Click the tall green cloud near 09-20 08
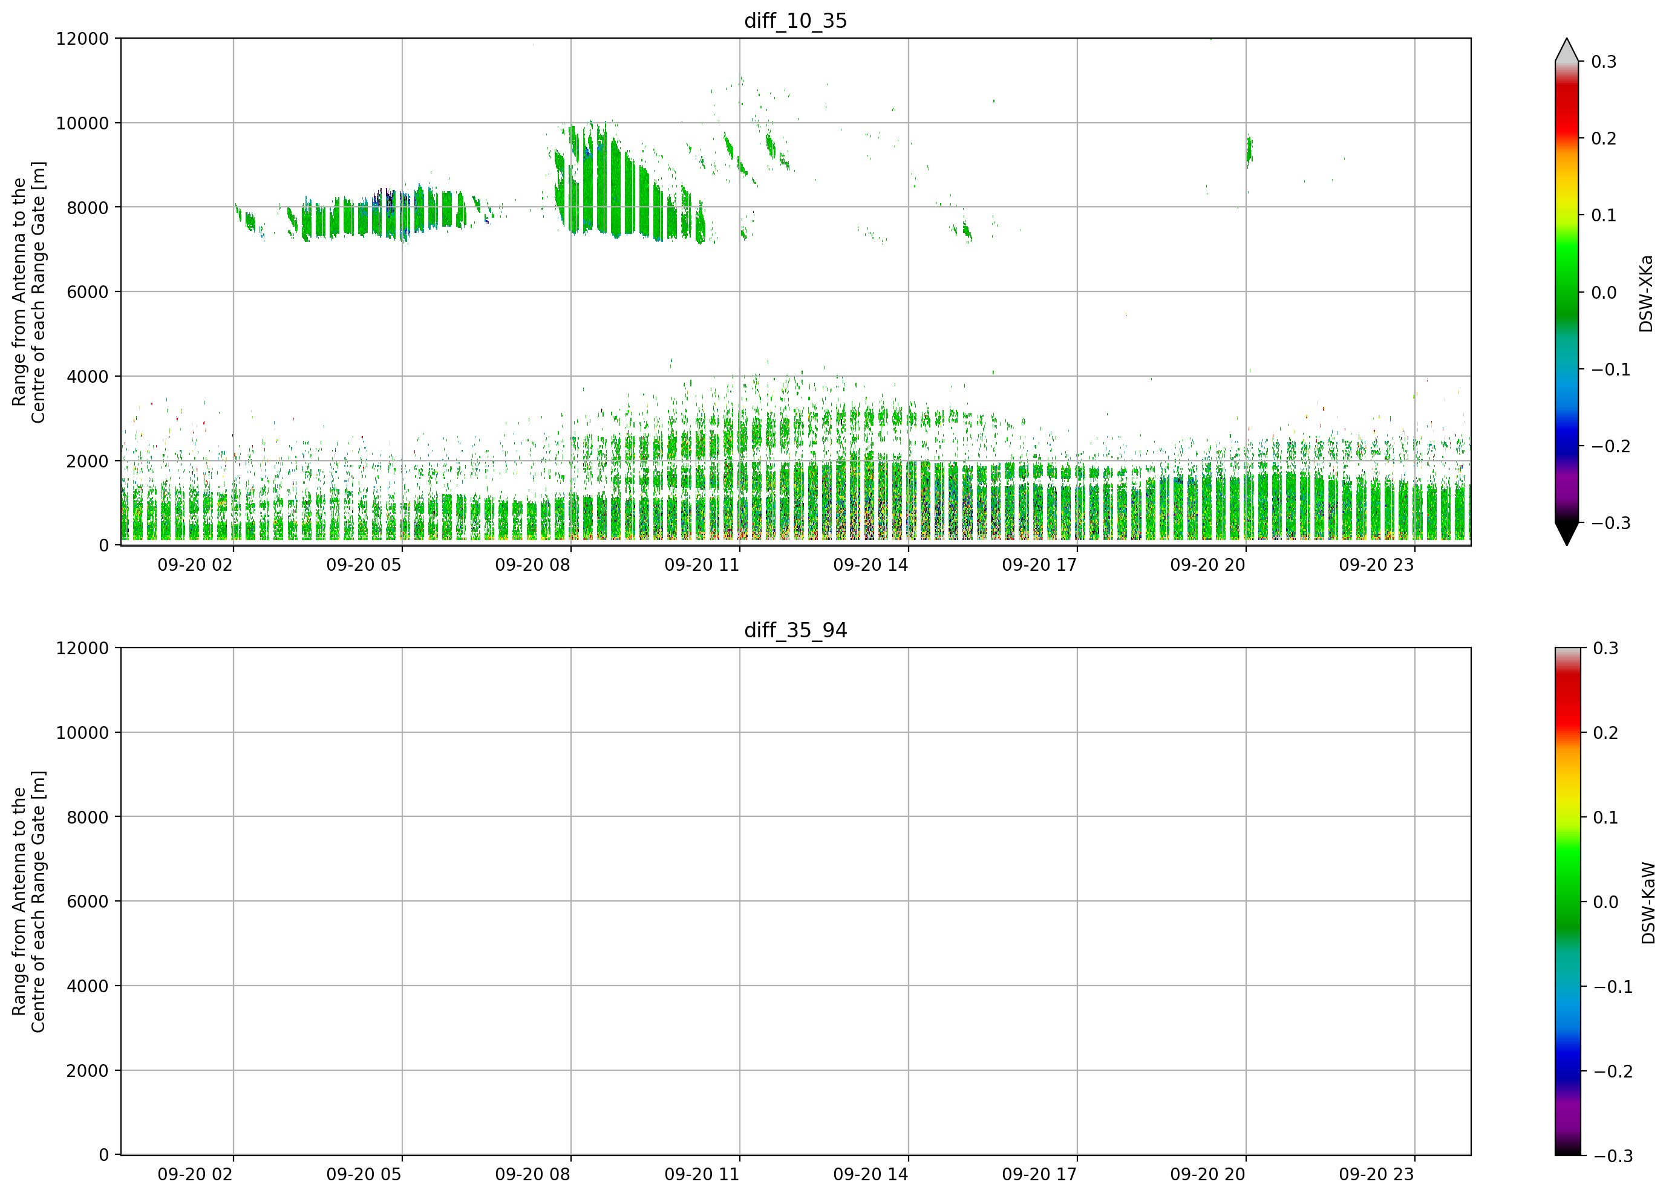This screenshot has width=1669, height=1196. (625, 184)
